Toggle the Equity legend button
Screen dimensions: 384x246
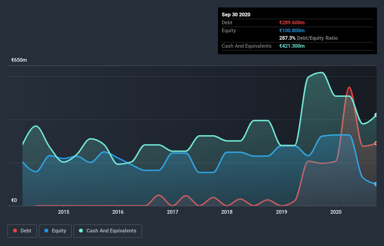(55, 231)
